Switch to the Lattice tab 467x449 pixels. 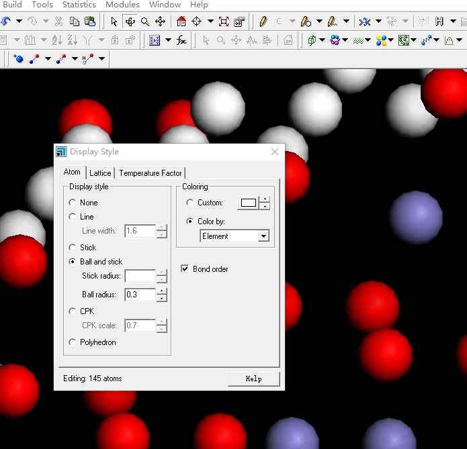point(100,173)
